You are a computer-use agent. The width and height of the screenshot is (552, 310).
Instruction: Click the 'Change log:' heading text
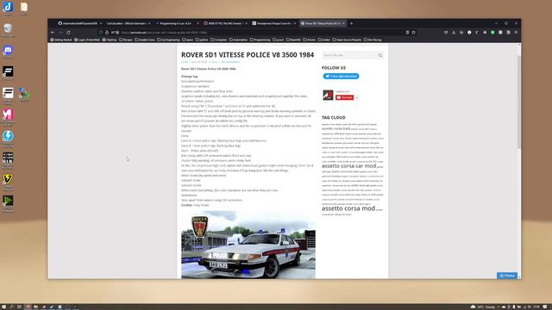pyautogui.click(x=190, y=77)
